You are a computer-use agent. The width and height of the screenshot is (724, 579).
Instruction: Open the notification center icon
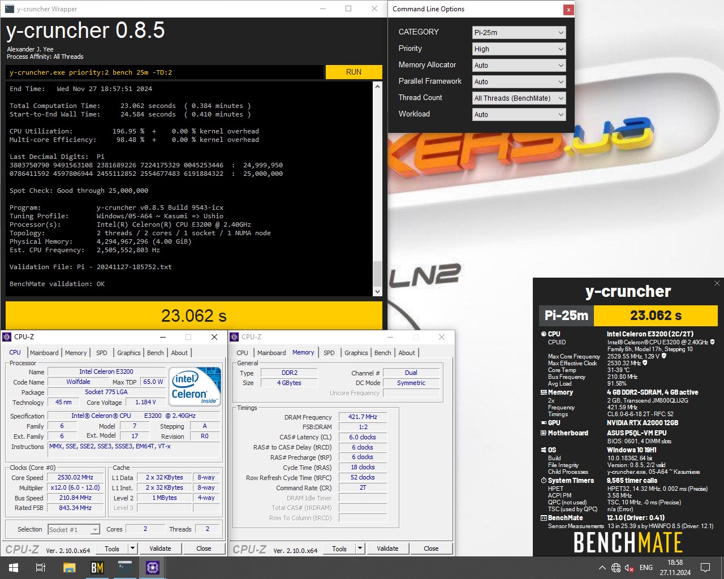pos(705,568)
